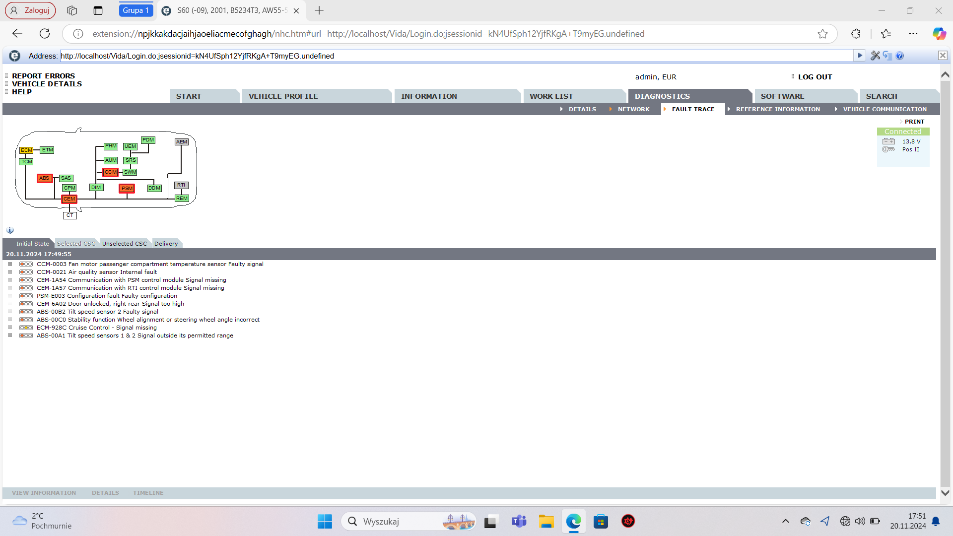Click the orange CEM module in diagram
The height and width of the screenshot is (536, 953).
click(x=69, y=199)
